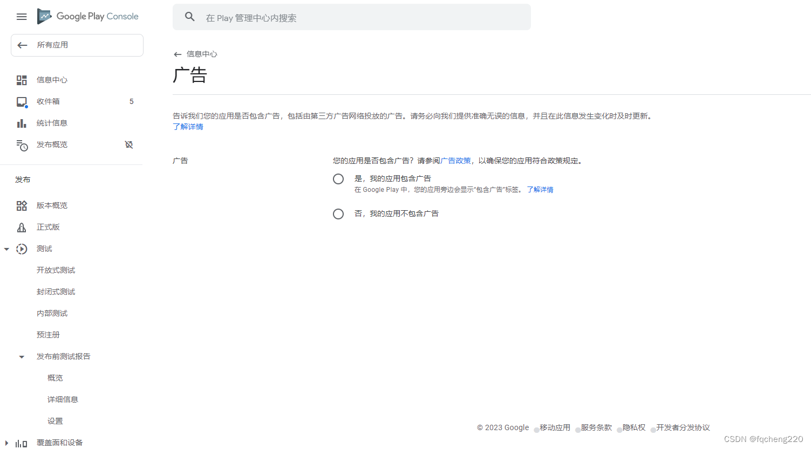Image resolution: width=811 pixels, height=449 pixels.
Task: Collapse the 测试 section in sidebar
Action: (6, 248)
